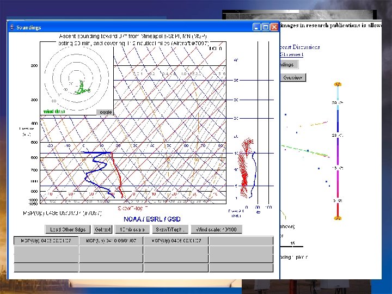Click the bottom orange handle of the altitude color bar
Screen dimensions: 392x294
338,218
